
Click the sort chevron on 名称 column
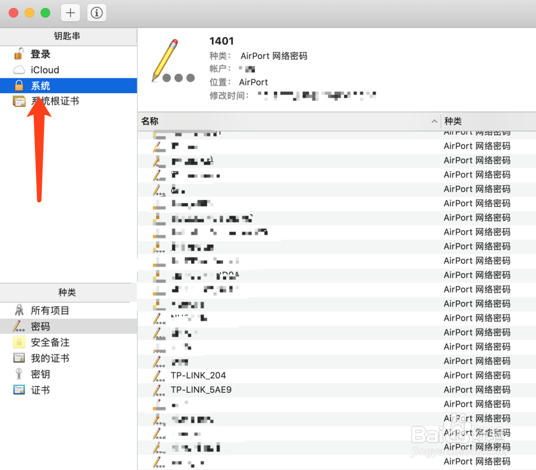pos(434,121)
